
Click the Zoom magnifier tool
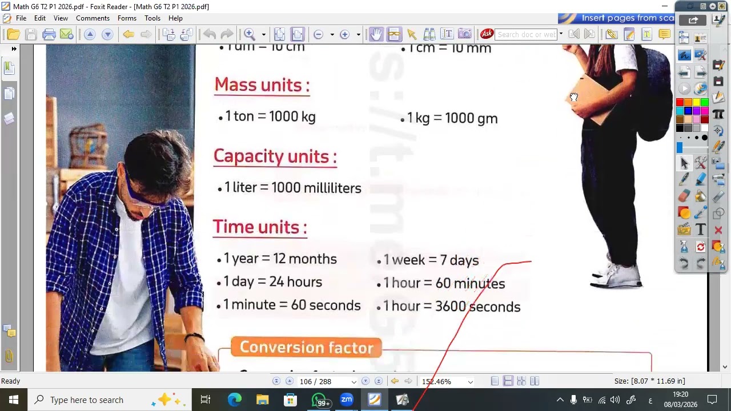tap(250, 35)
